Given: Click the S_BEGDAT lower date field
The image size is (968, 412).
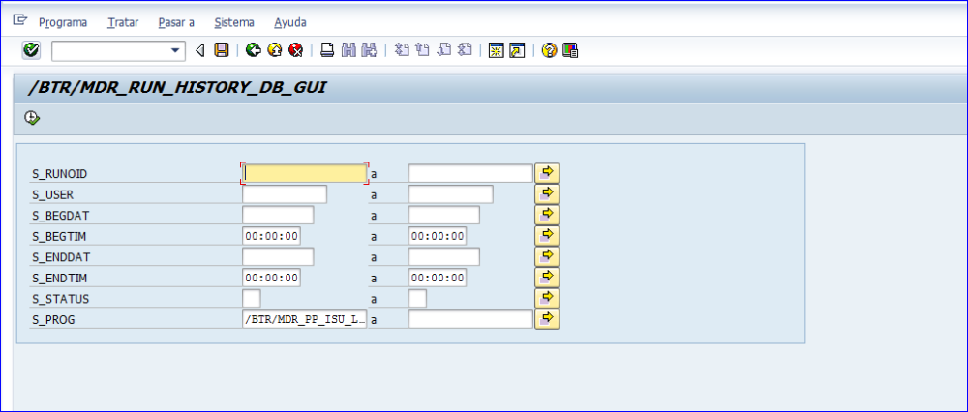Looking at the screenshot, I should [x=278, y=216].
